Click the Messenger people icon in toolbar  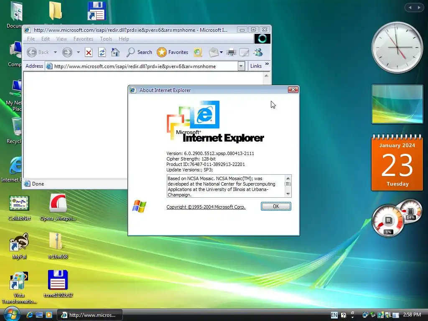point(258,52)
